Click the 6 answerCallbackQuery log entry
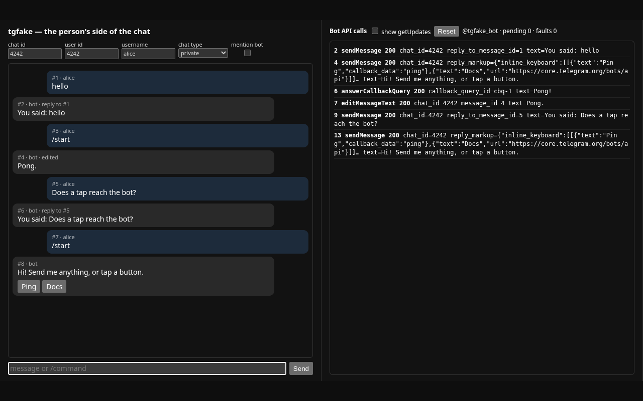Image resolution: width=643 pixels, height=401 pixels. click(x=482, y=91)
